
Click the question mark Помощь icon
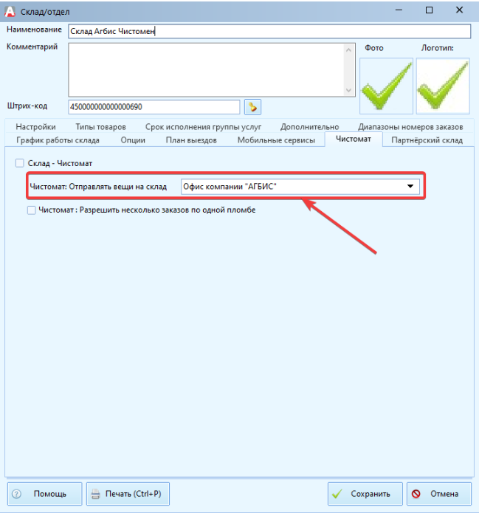[x=16, y=494]
